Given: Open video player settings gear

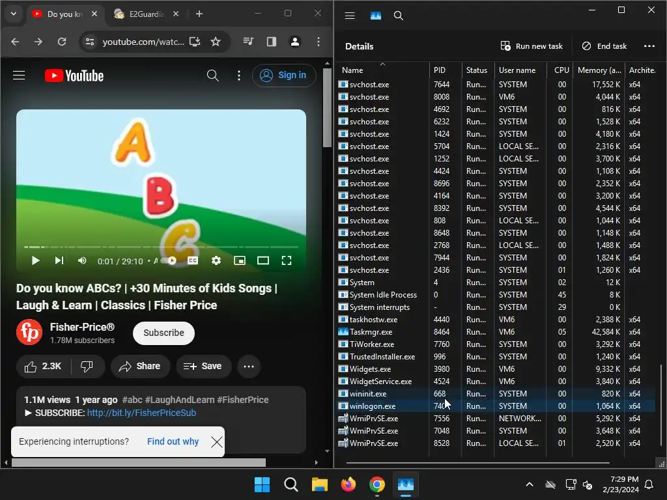Looking at the screenshot, I should click(x=216, y=260).
